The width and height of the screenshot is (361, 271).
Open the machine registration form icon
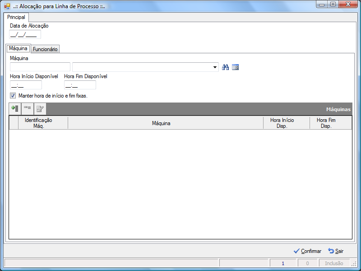235,67
